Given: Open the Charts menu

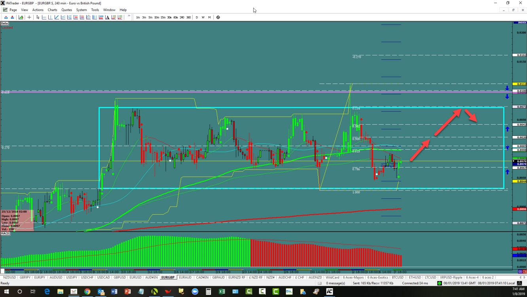Looking at the screenshot, I should [52, 10].
